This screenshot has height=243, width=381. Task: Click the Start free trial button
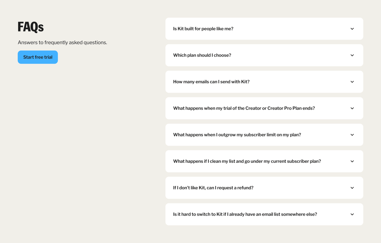(38, 57)
